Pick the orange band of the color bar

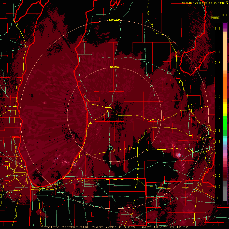pos(225,88)
